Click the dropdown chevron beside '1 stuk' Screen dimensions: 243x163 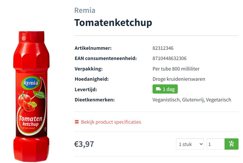coord(201,144)
